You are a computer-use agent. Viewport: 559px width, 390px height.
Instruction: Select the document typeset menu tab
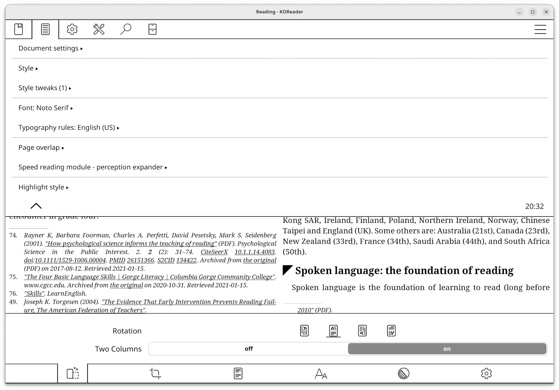(x=45, y=29)
